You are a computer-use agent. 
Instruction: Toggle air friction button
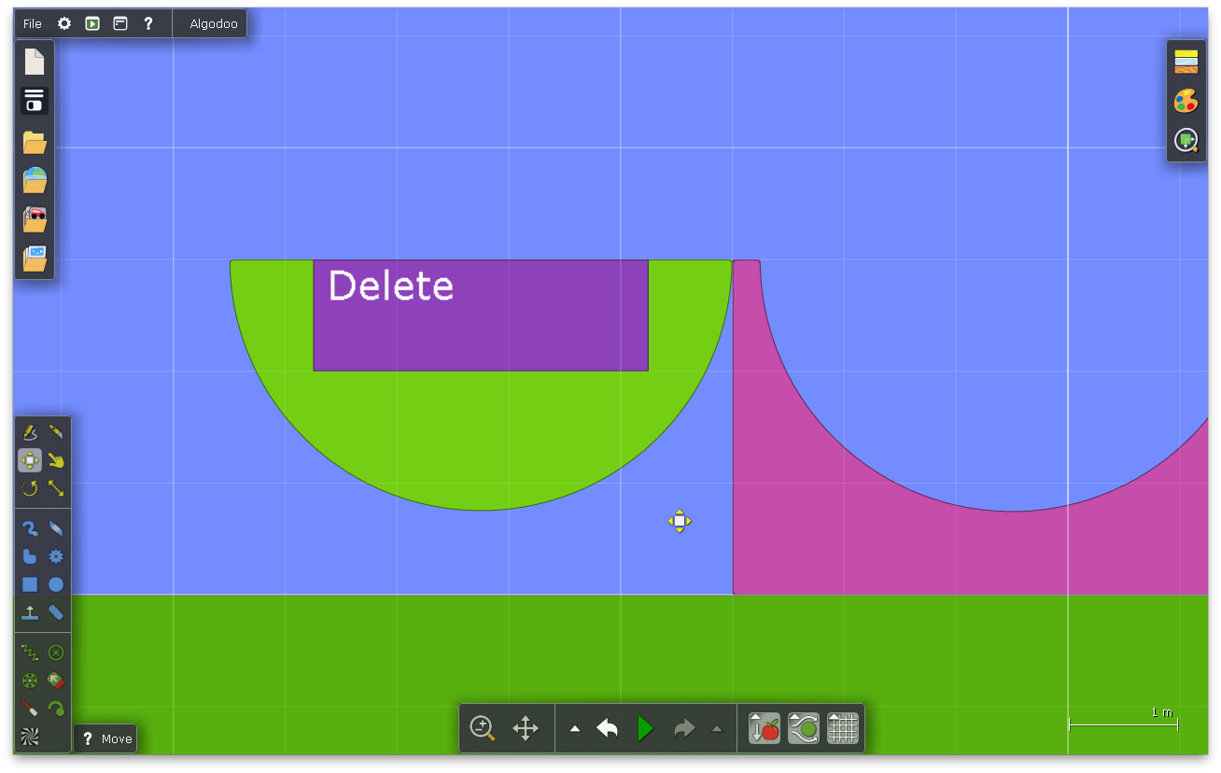point(803,728)
